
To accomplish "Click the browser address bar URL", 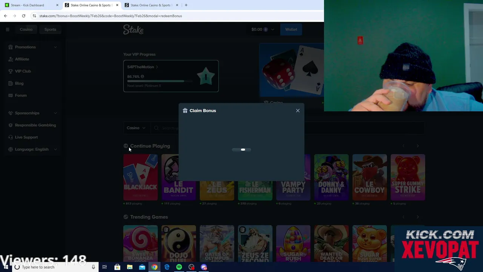I will pyautogui.click(x=111, y=16).
